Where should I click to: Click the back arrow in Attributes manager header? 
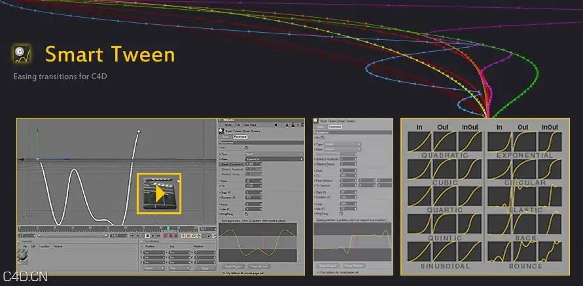(276, 125)
